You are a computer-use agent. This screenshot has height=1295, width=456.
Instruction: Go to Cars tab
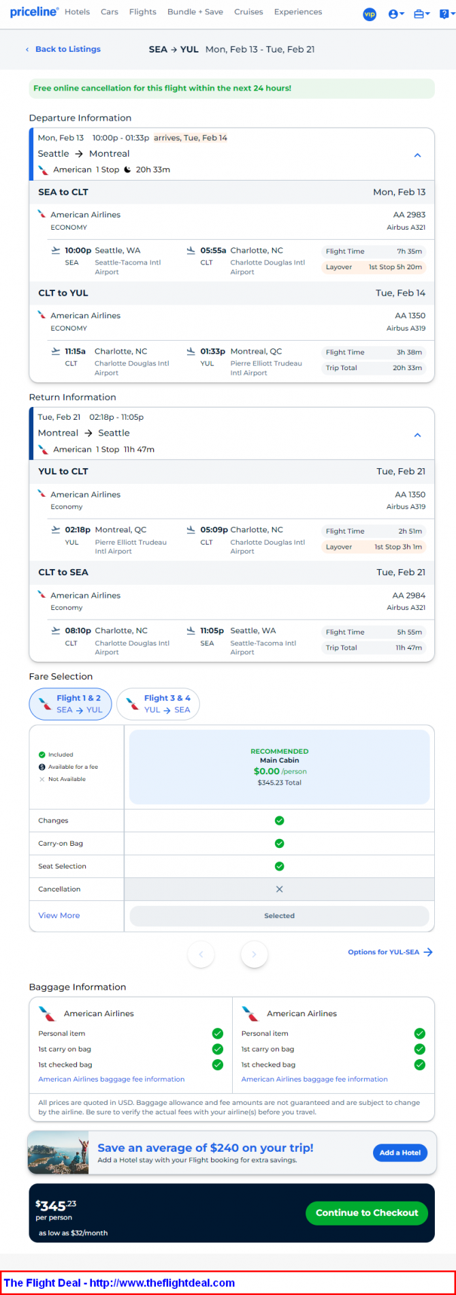click(x=110, y=12)
